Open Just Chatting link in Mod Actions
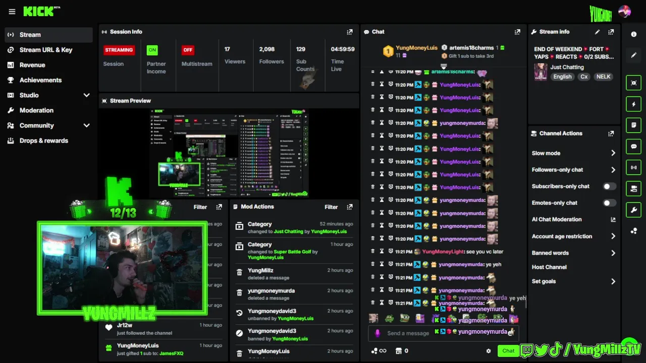Image resolution: width=646 pixels, height=363 pixels. (x=289, y=231)
